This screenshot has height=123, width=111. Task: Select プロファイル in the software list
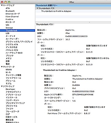[11, 106]
